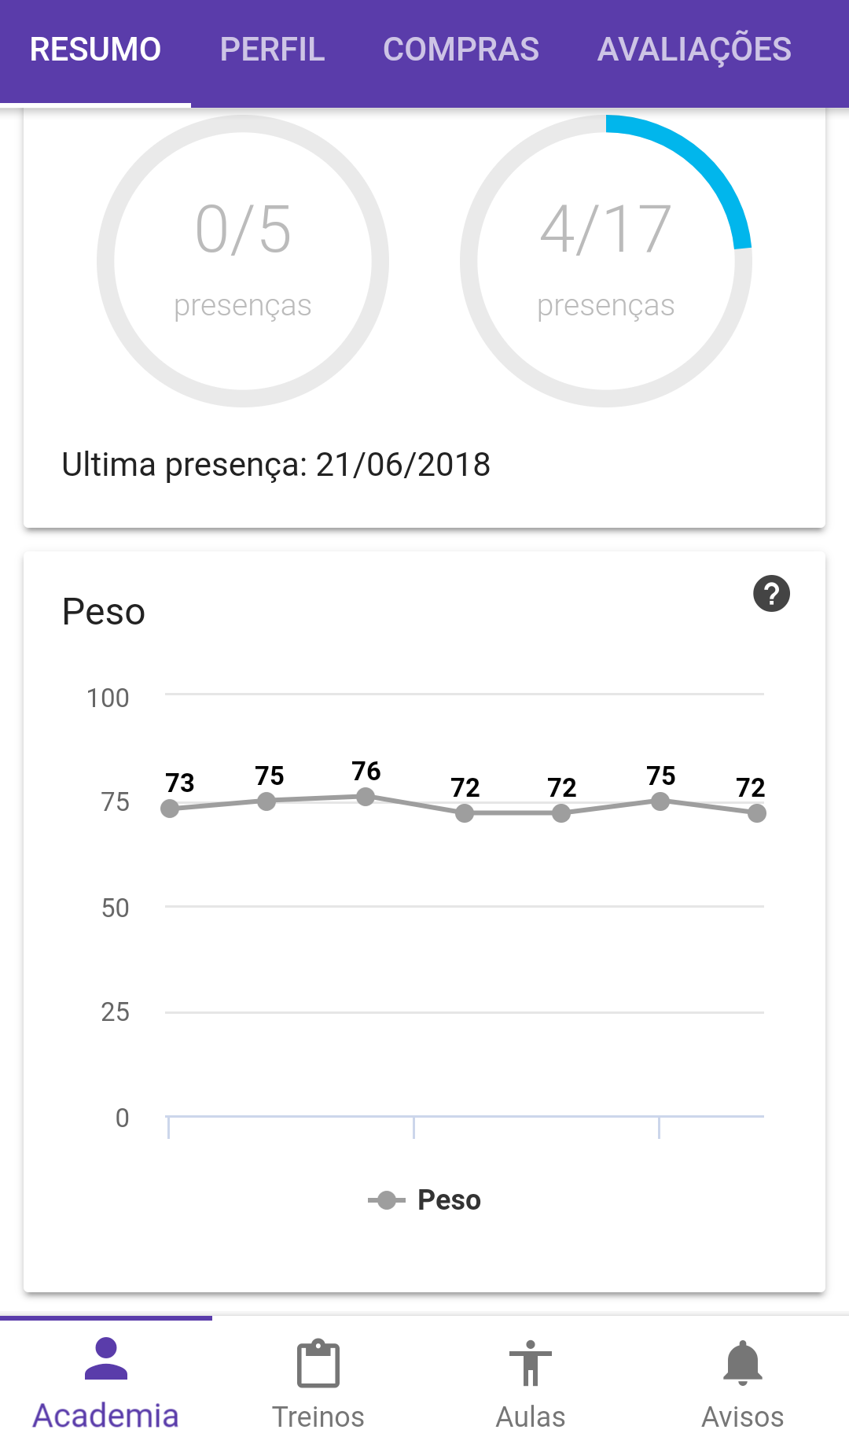The image size is (849, 1448).
Task: Click the last chart point labeled 72
Action: point(757,813)
